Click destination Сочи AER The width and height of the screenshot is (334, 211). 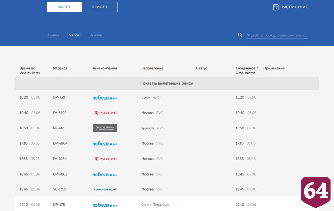(x=150, y=97)
